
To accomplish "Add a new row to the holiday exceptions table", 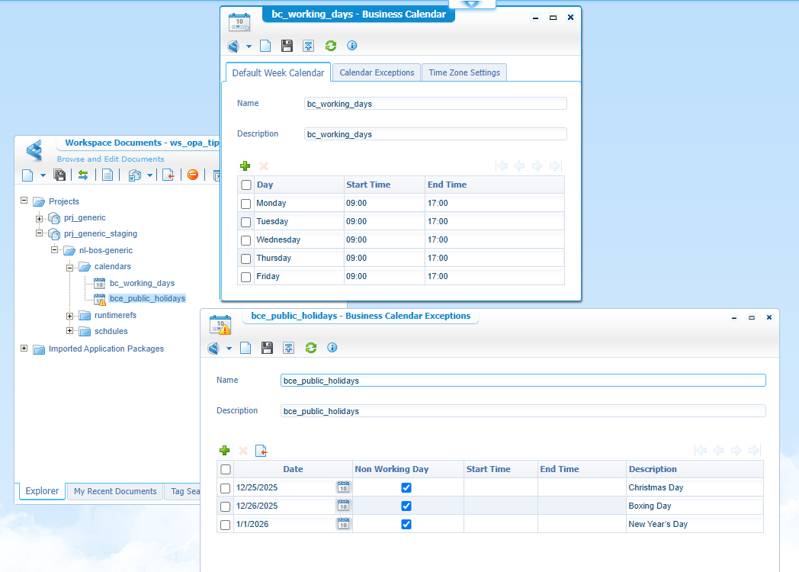I will (x=224, y=451).
